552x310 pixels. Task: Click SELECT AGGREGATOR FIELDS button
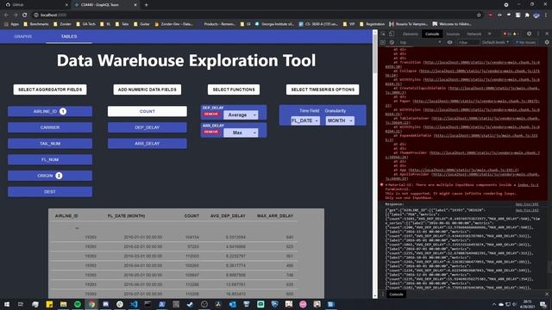pos(50,90)
